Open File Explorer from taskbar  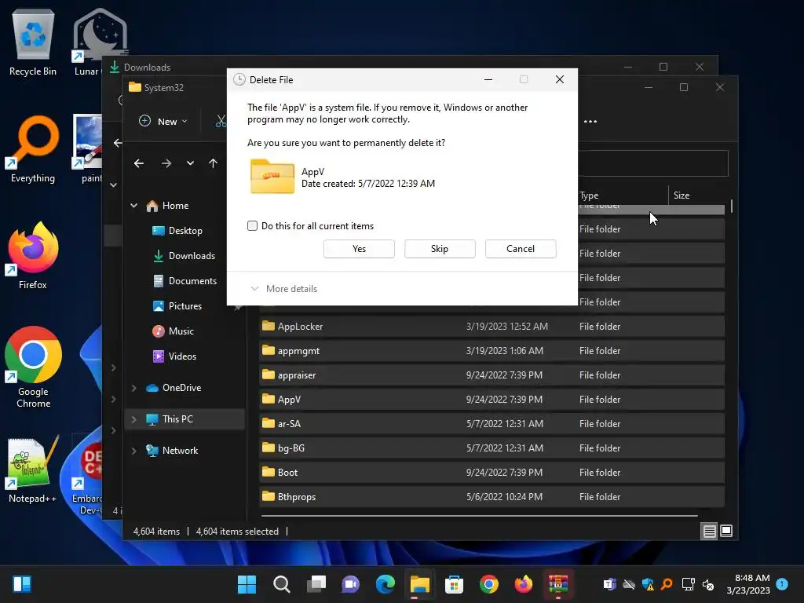tap(419, 584)
